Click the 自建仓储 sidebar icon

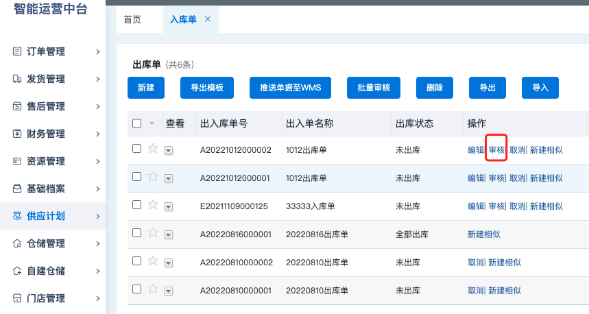17,271
